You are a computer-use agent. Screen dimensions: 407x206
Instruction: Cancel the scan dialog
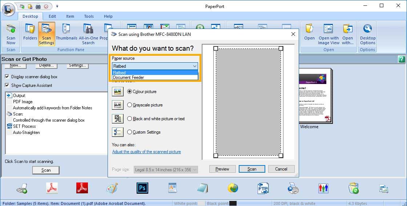click(281, 169)
